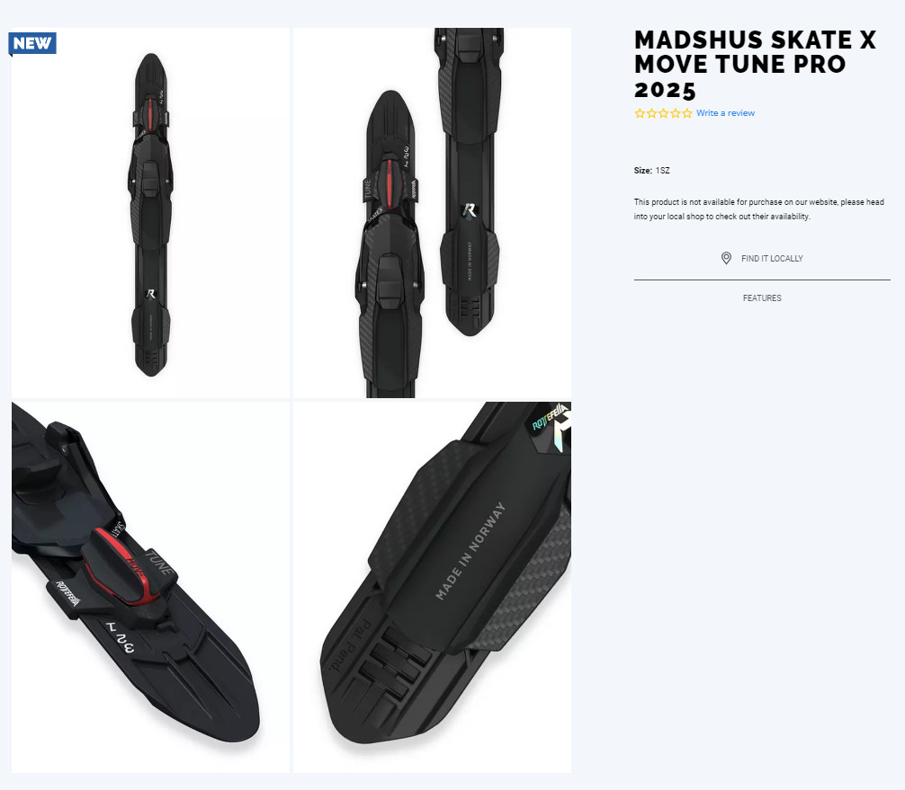The image size is (905, 790).
Task: Expand the FEATURES section
Action: [762, 298]
